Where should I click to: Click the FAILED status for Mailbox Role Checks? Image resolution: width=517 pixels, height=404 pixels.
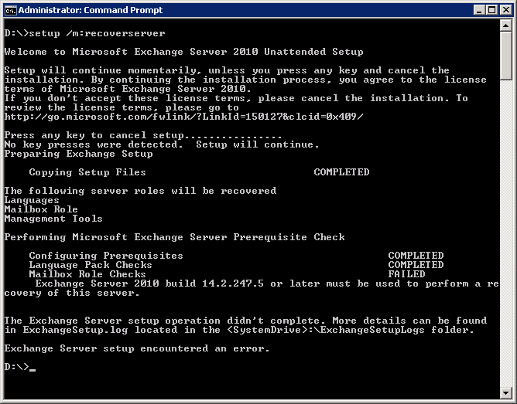406,274
